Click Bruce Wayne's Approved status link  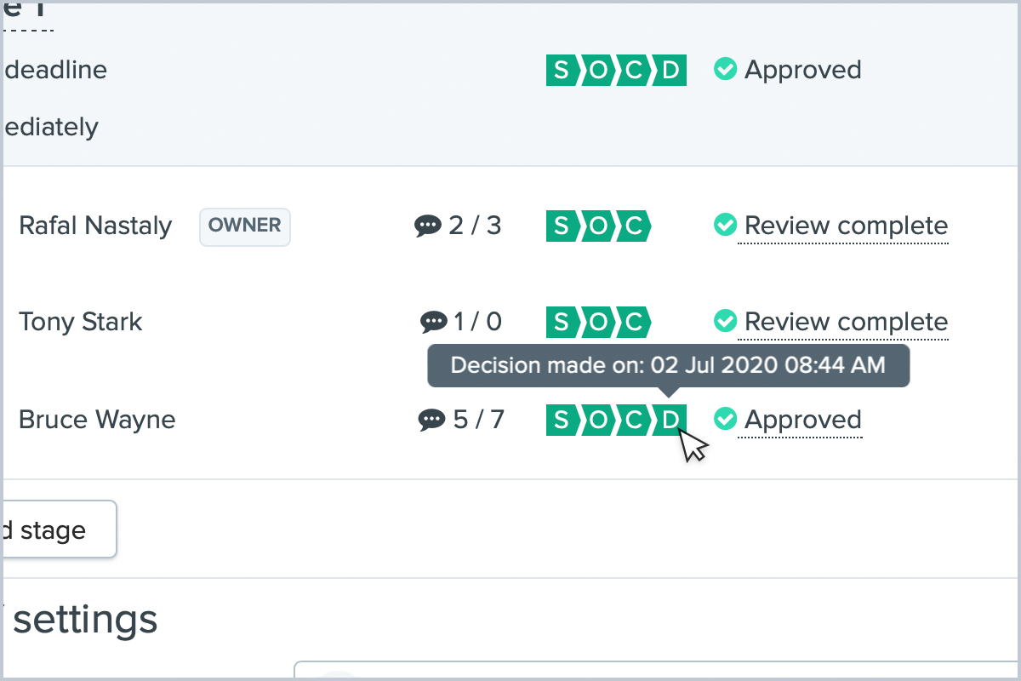pyautogui.click(x=802, y=420)
